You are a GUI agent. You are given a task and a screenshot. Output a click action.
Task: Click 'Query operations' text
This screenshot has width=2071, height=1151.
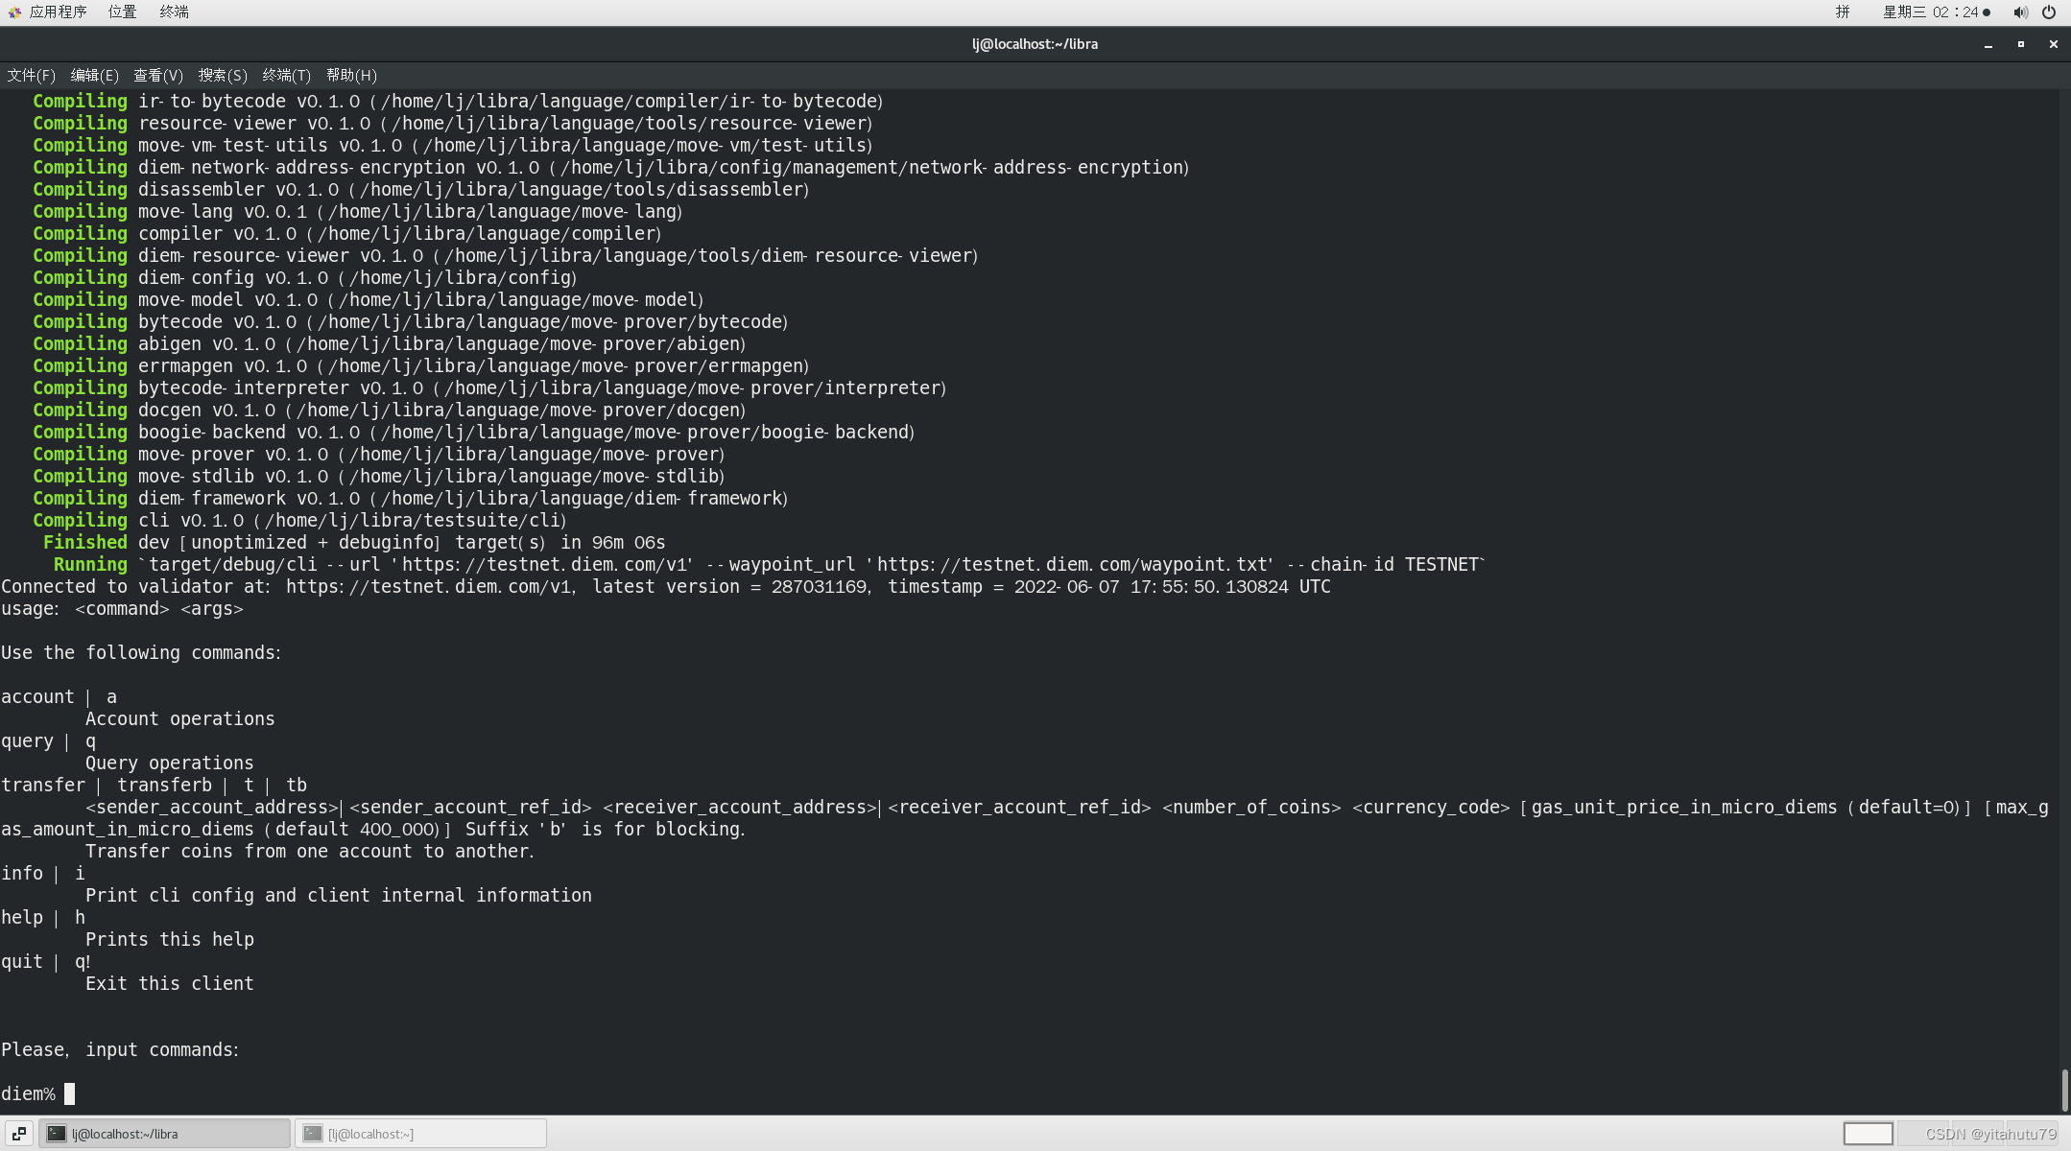point(170,763)
